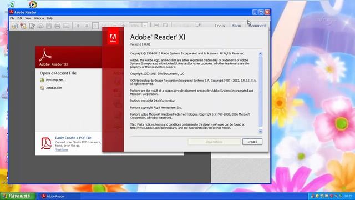355x200 pixels.
Task: Click the page-with-pencil toolbar icon
Action: tap(32, 26)
